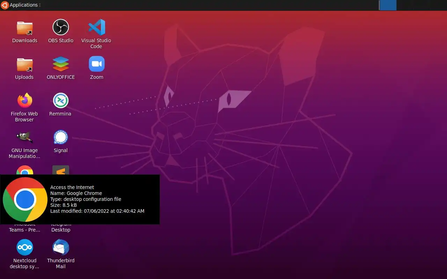The width and height of the screenshot is (447, 279).
Task: Open Firefox Web Browser icon
Action: click(x=25, y=100)
